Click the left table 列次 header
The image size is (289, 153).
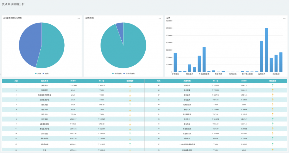click(16, 81)
